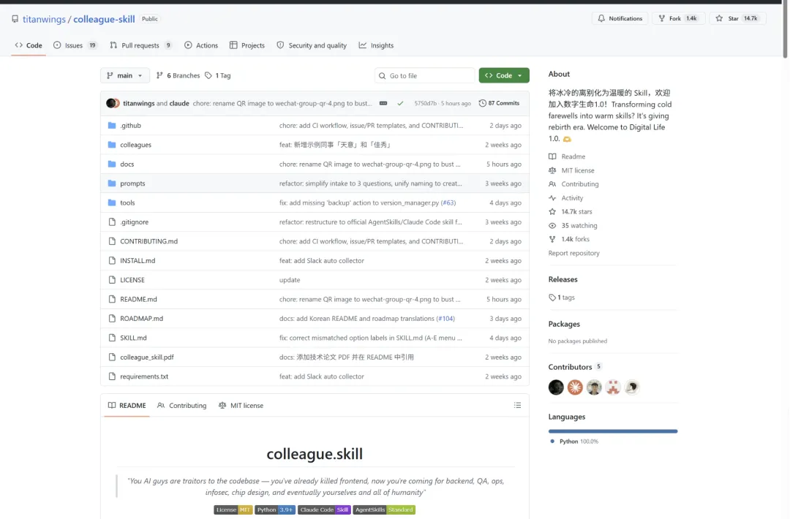Open the Projects tab
The image size is (790, 519).
coord(247,45)
